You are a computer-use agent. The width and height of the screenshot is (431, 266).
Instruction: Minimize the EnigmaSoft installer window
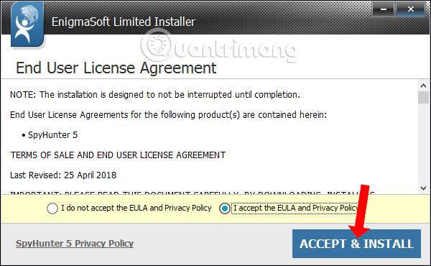tap(383, 9)
